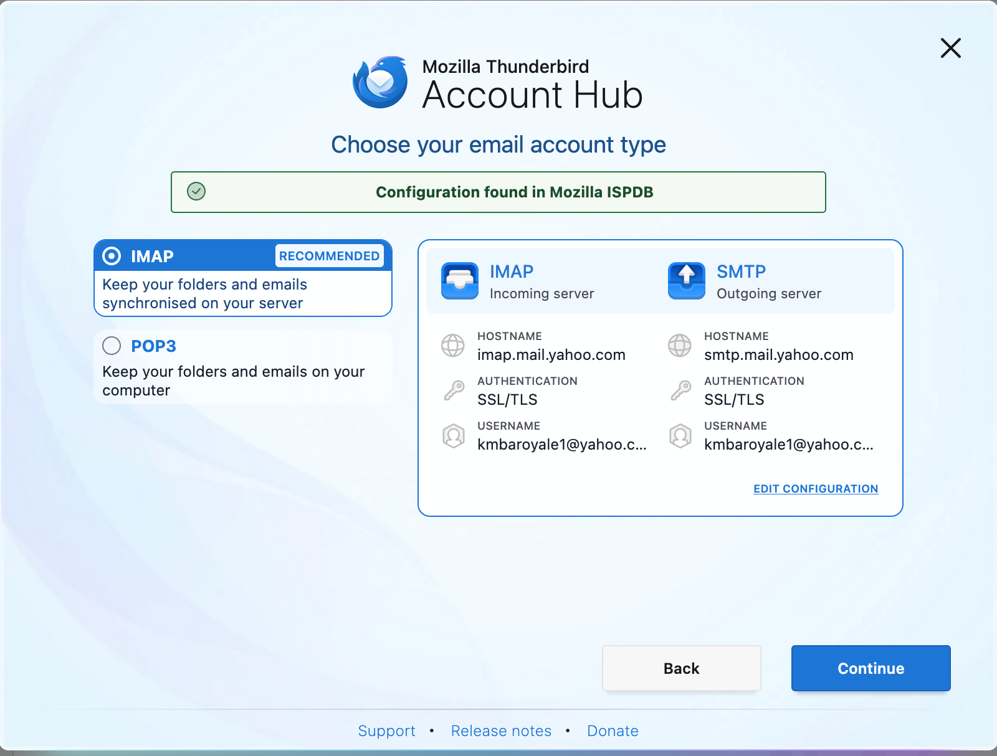Screen dimensions: 997x756
Task: Go back with the Back button
Action: (681, 668)
